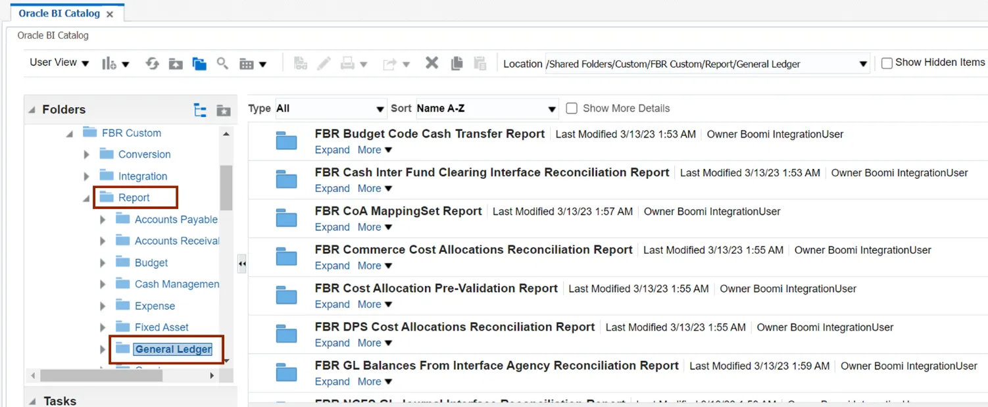
Task: Enable the Show Hidden Items checkbox
Action: (887, 63)
